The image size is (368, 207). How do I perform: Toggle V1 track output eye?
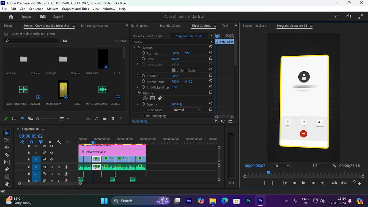click(52, 159)
